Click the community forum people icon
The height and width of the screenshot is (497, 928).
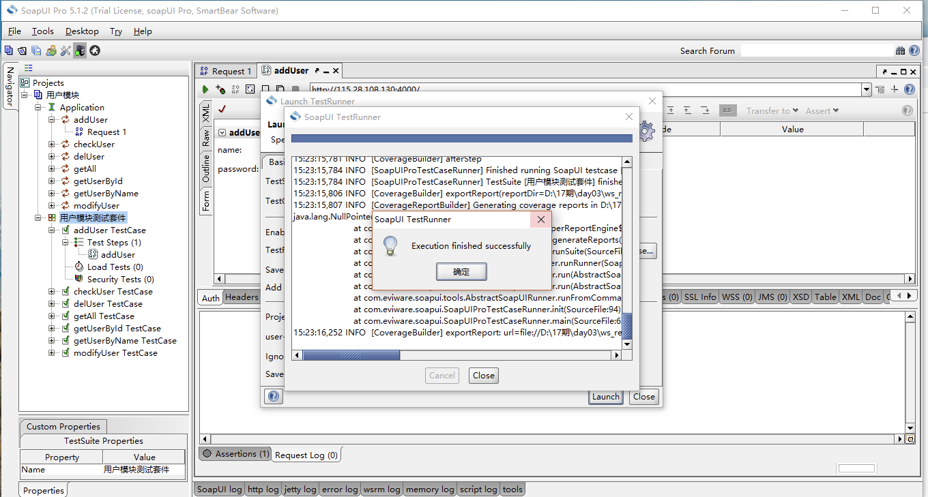coord(50,50)
